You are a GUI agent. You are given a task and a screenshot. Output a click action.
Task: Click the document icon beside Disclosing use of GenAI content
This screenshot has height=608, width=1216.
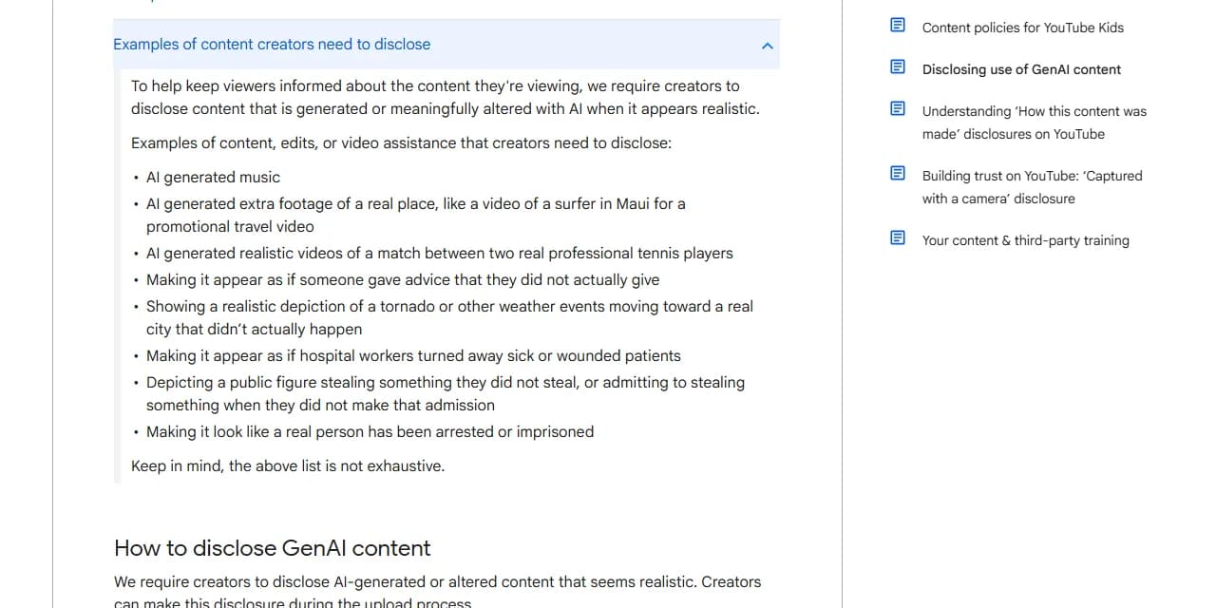(898, 67)
